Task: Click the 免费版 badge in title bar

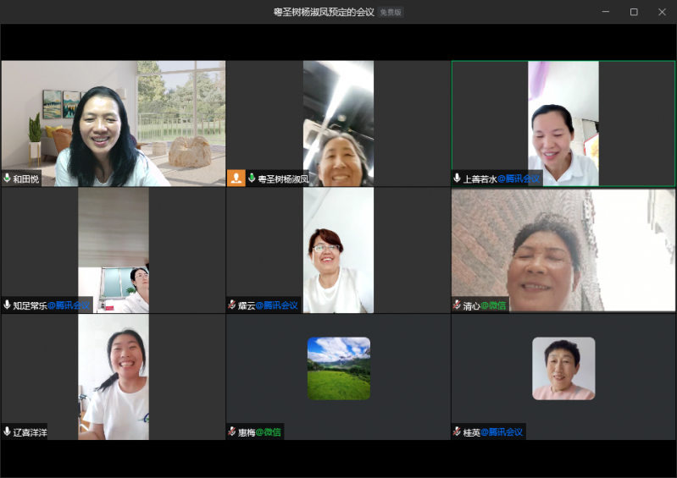Action: pyautogui.click(x=391, y=12)
